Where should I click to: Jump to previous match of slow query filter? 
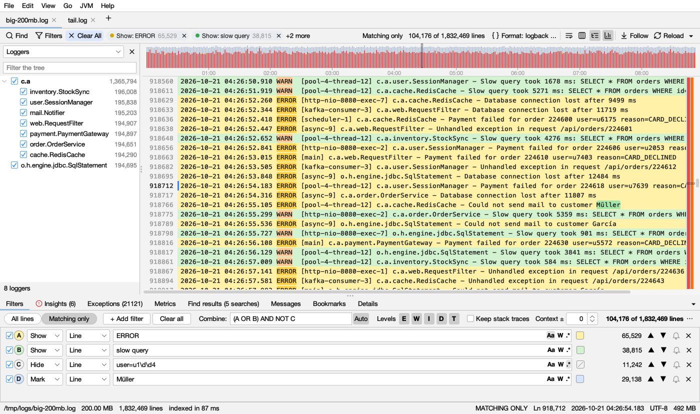pyautogui.click(x=651, y=350)
